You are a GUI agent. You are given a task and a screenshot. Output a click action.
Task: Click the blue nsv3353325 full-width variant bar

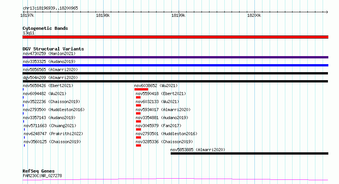click(175, 65)
